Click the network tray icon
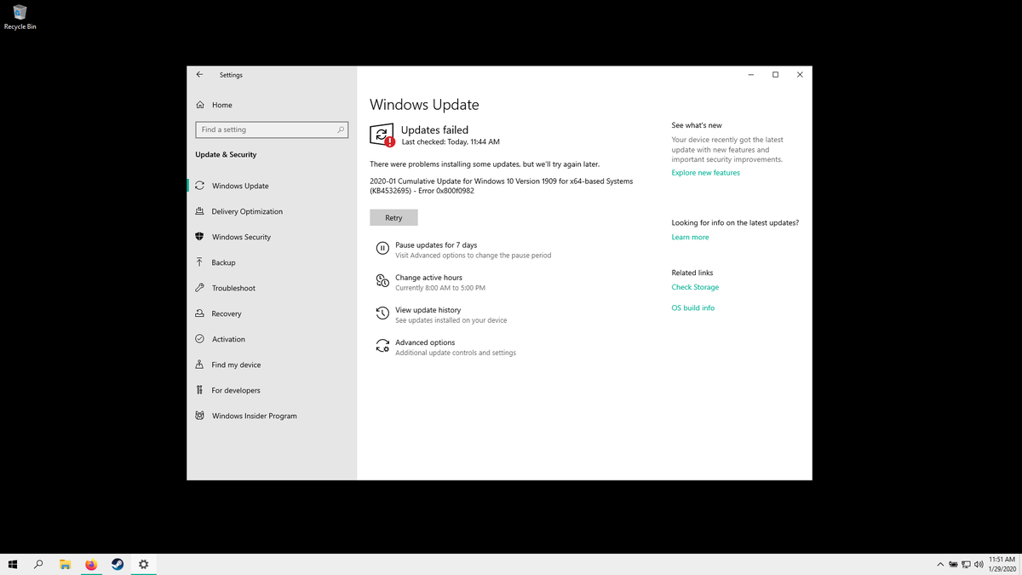1022x575 pixels. (967, 564)
